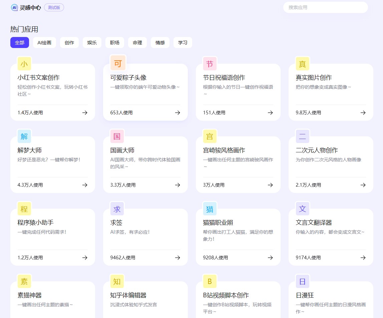Open the 宫崎骏风格画作 app title
The height and width of the screenshot is (318, 383).
[224, 150]
